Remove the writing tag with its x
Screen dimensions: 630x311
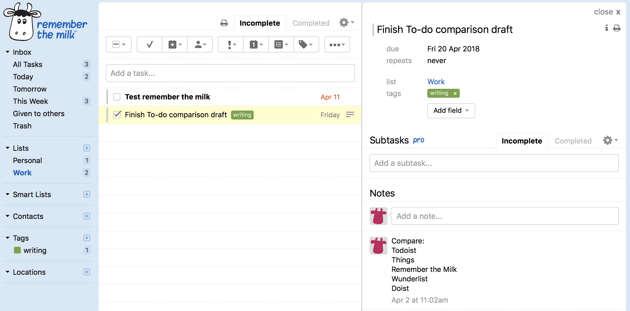pyautogui.click(x=455, y=93)
